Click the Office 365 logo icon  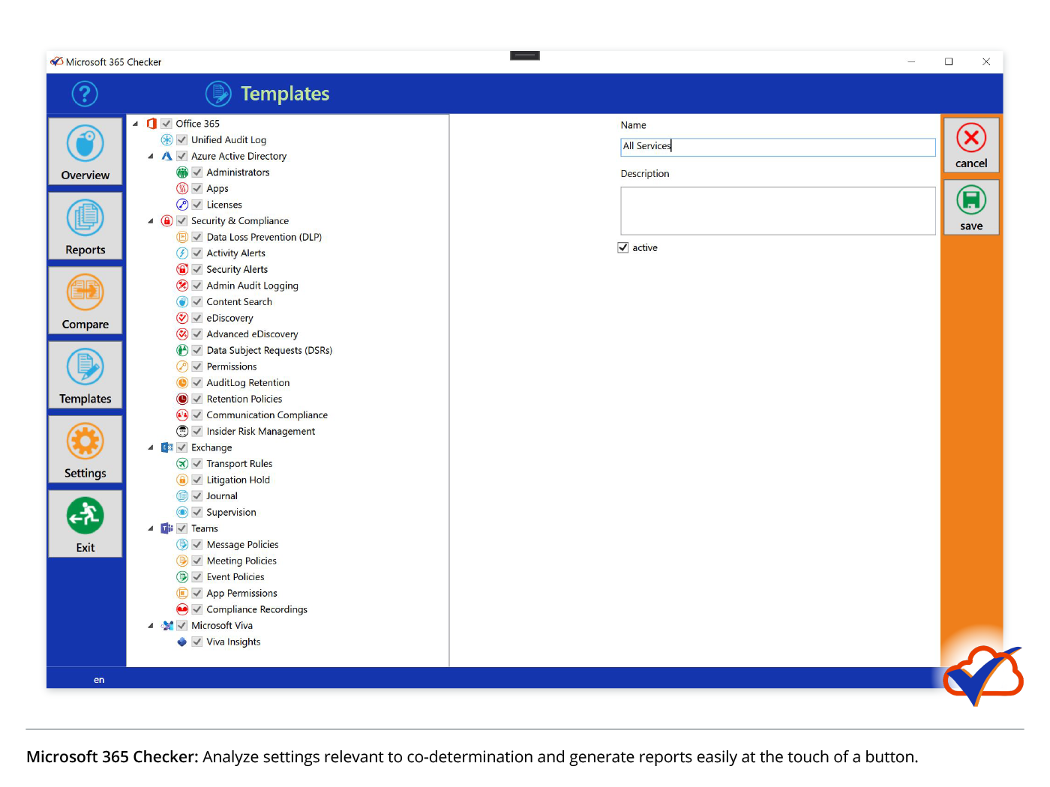point(151,124)
